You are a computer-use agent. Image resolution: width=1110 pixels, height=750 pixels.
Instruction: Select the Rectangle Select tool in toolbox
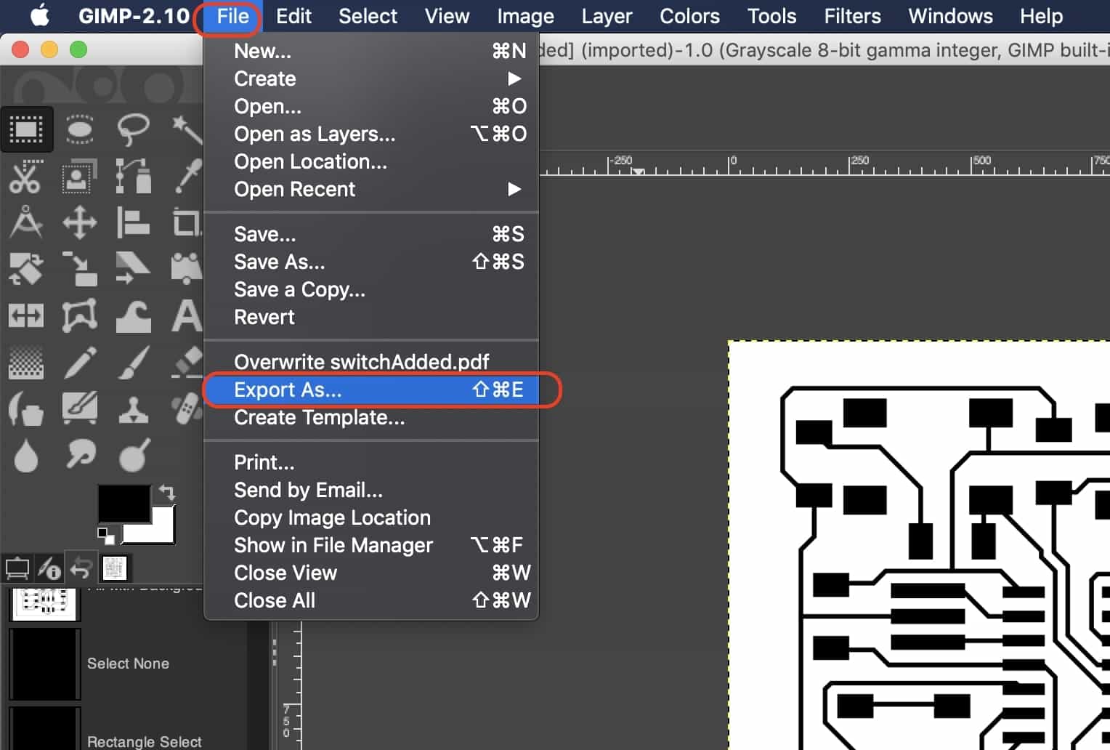click(x=26, y=129)
